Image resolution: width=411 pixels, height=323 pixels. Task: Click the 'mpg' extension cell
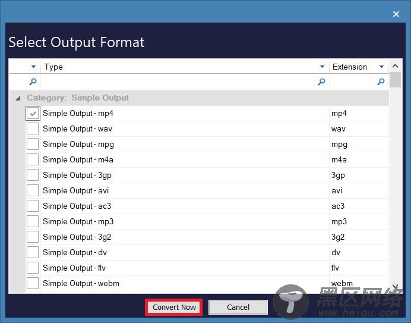click(359, 145)
